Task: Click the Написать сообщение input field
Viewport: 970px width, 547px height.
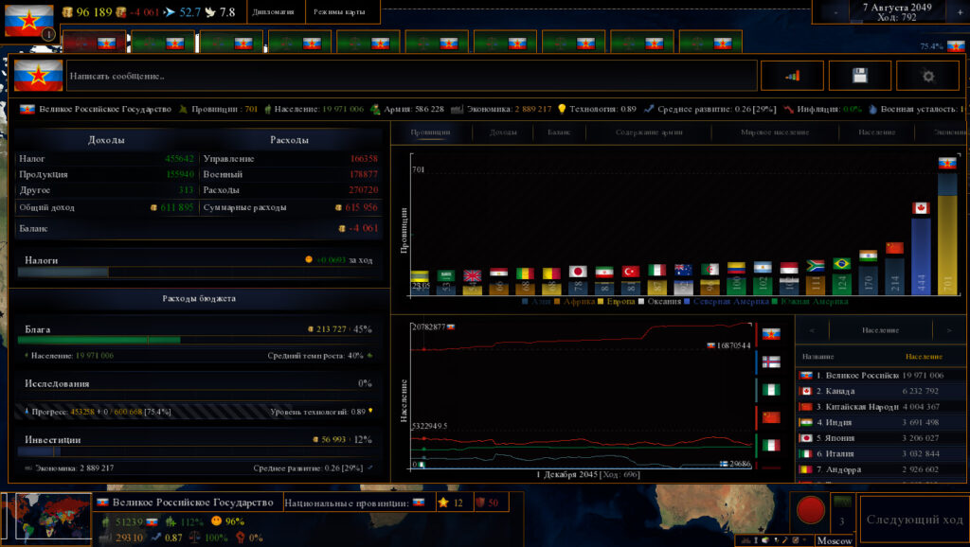Action: (407, 76)
